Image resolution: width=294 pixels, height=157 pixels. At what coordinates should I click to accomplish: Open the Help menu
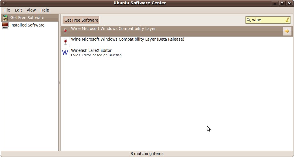click(x=45, y=10)
